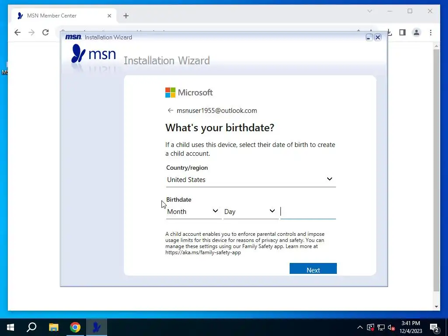Click the page's vertical scrollbar
The image size is (448, 336).
[x=436, y=170]
